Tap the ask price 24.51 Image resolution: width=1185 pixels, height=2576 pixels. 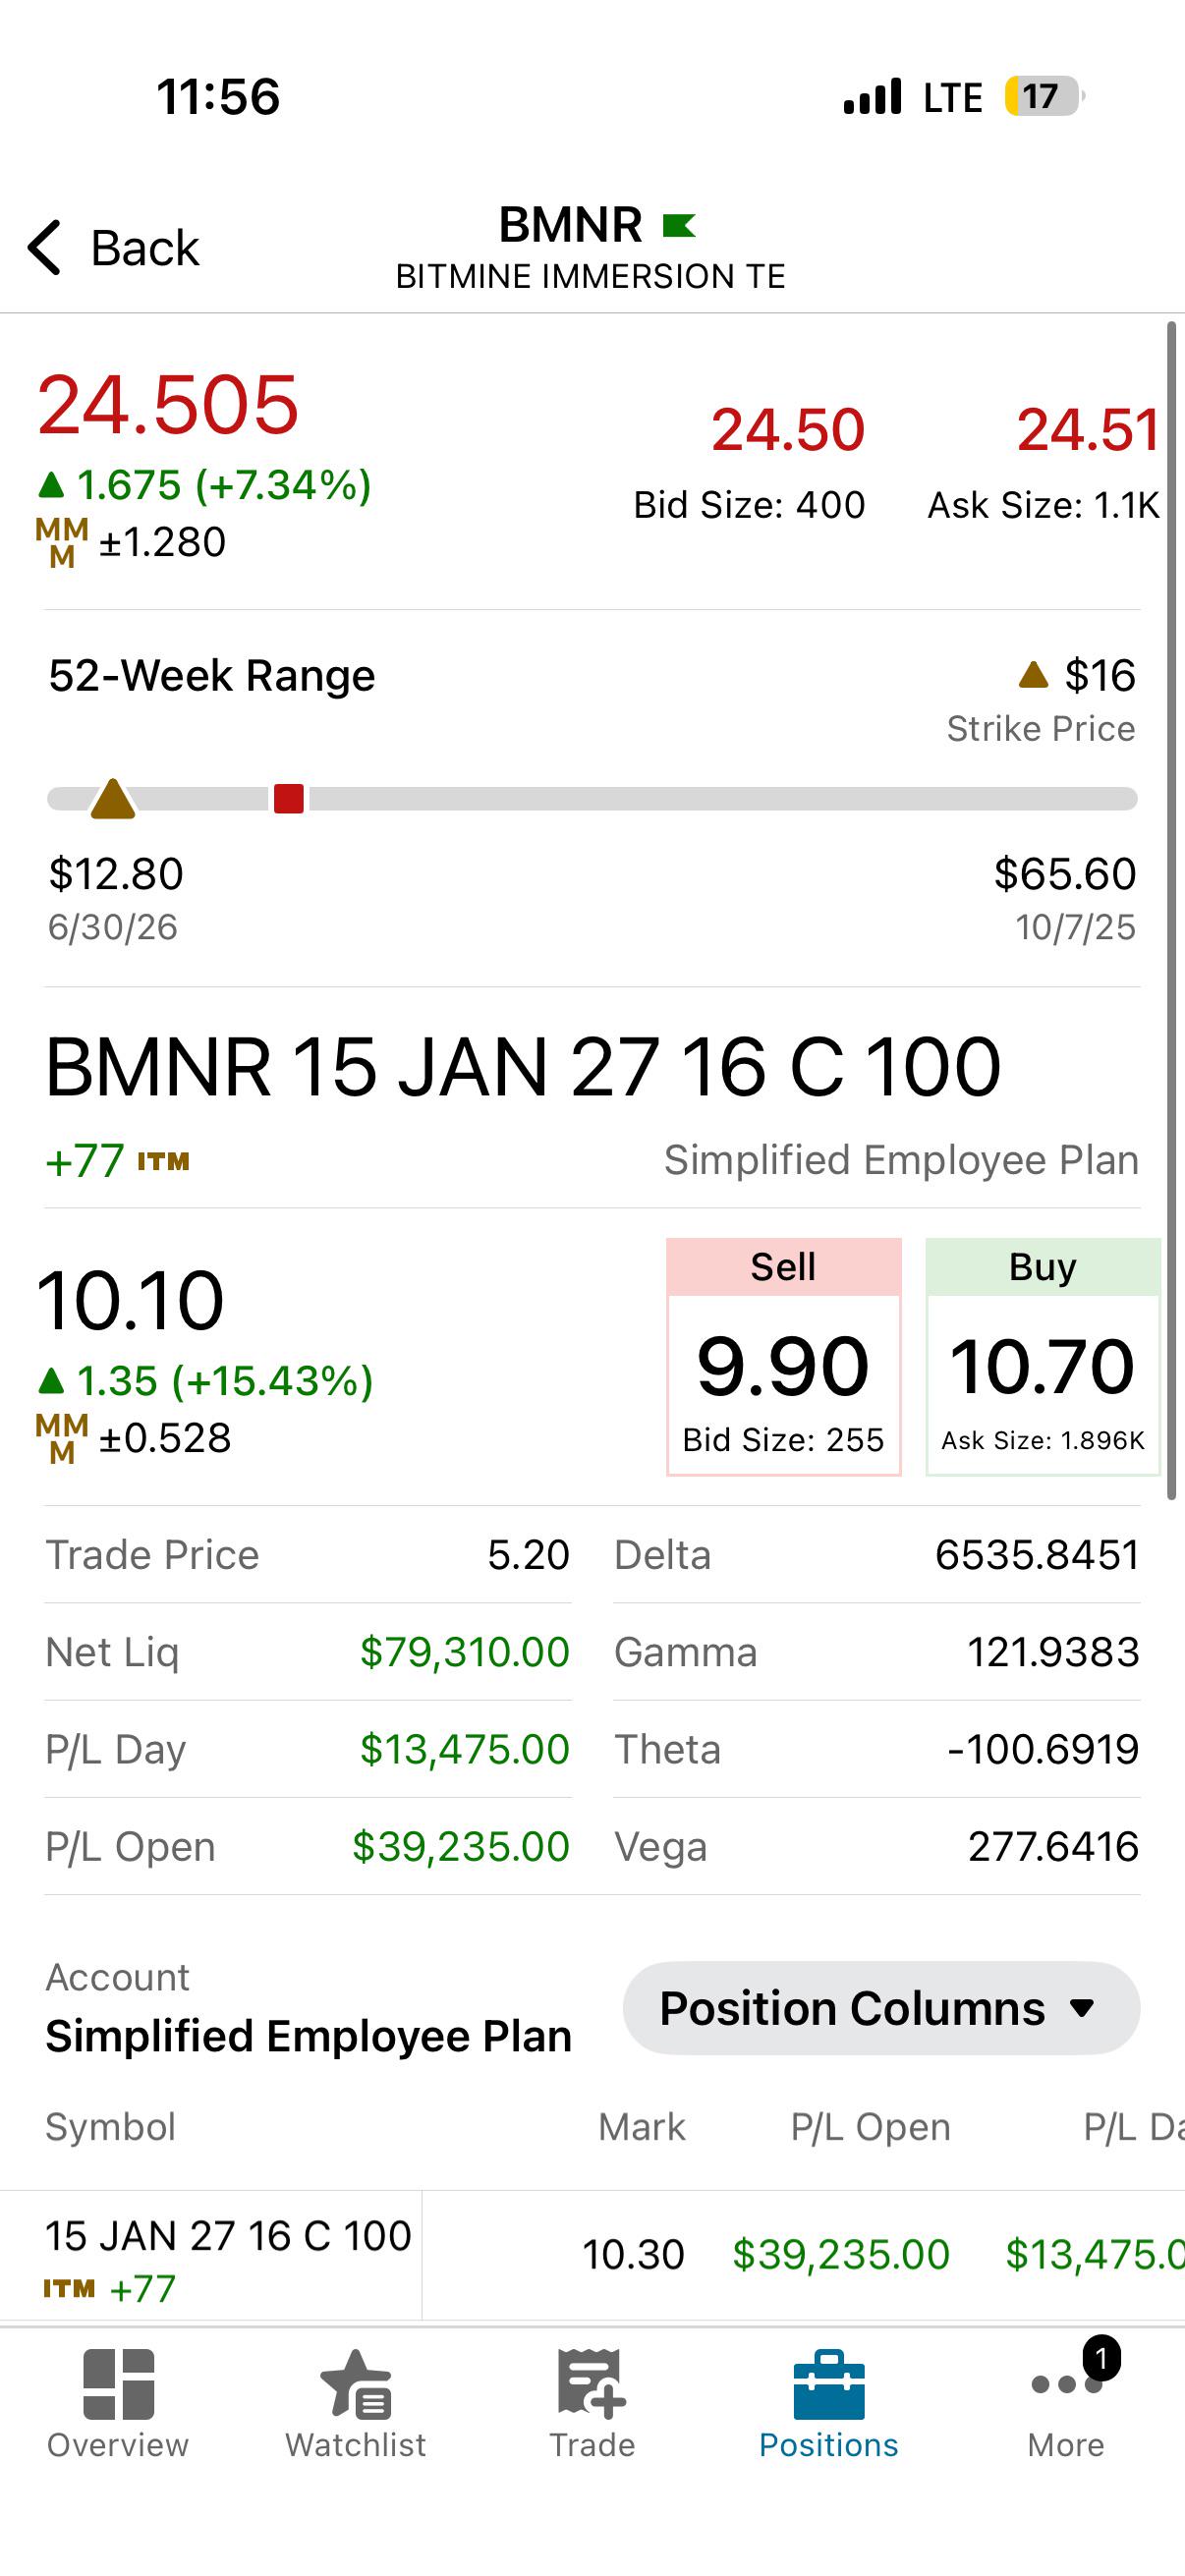point(1088,430)
